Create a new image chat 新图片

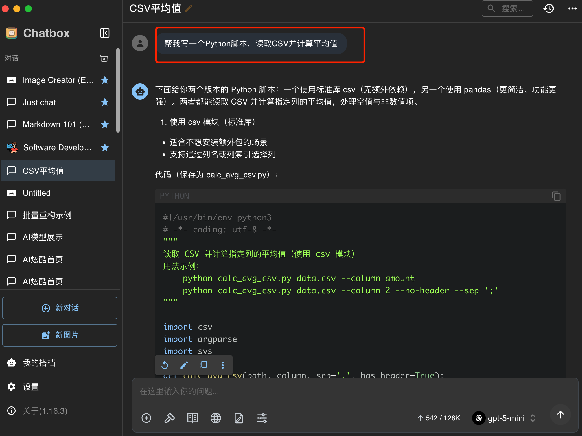tap(60, 335)
